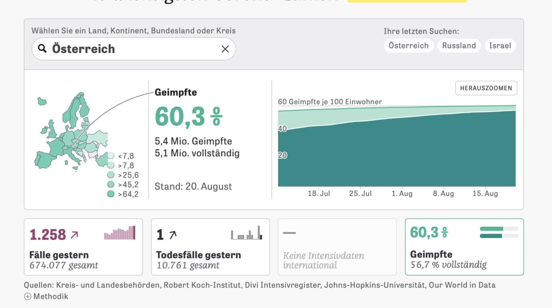Open the Geimpfte statistics tab
Screen dimensions: 552x308
[x=464, y=247]
